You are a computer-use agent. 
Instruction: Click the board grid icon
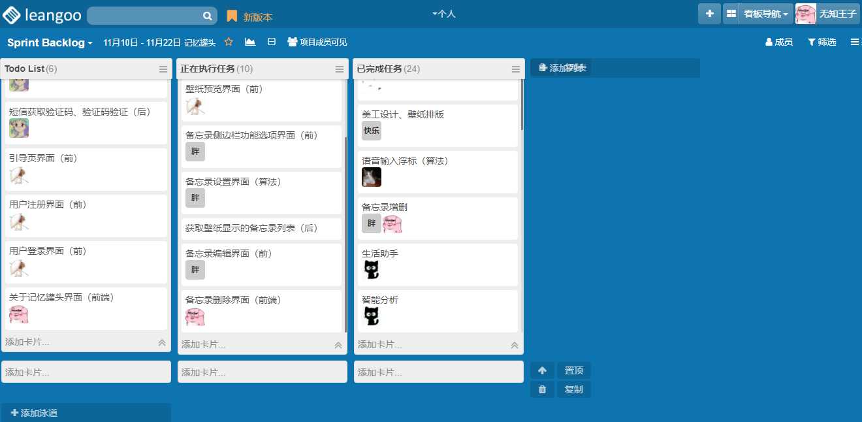(x=731, y=14)
